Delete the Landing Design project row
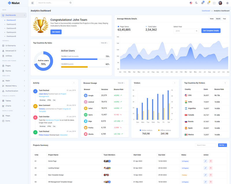Image resolution: width=231 pixels, height=184 pixels. [210, 168]
